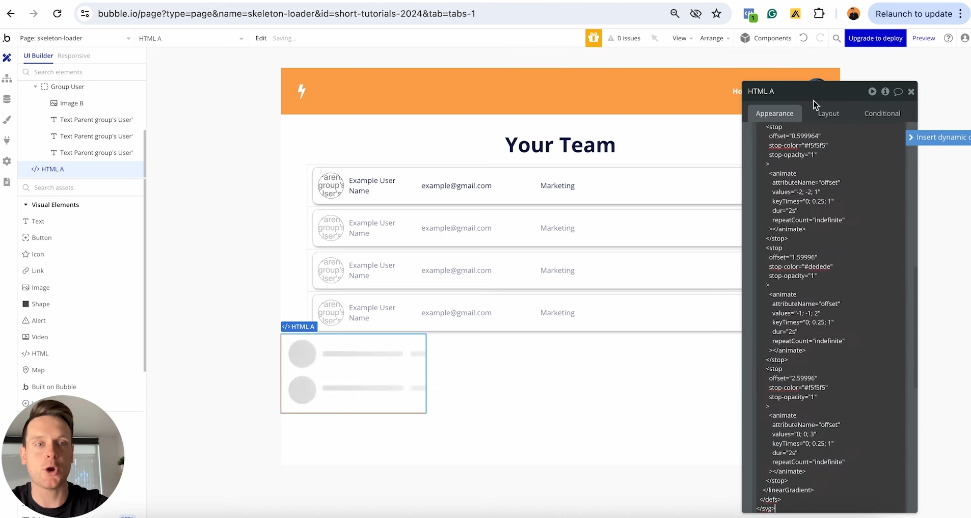971x518 pixels.
Task: Undo the last change with the undo arrow
Action: tap(803, 38)
